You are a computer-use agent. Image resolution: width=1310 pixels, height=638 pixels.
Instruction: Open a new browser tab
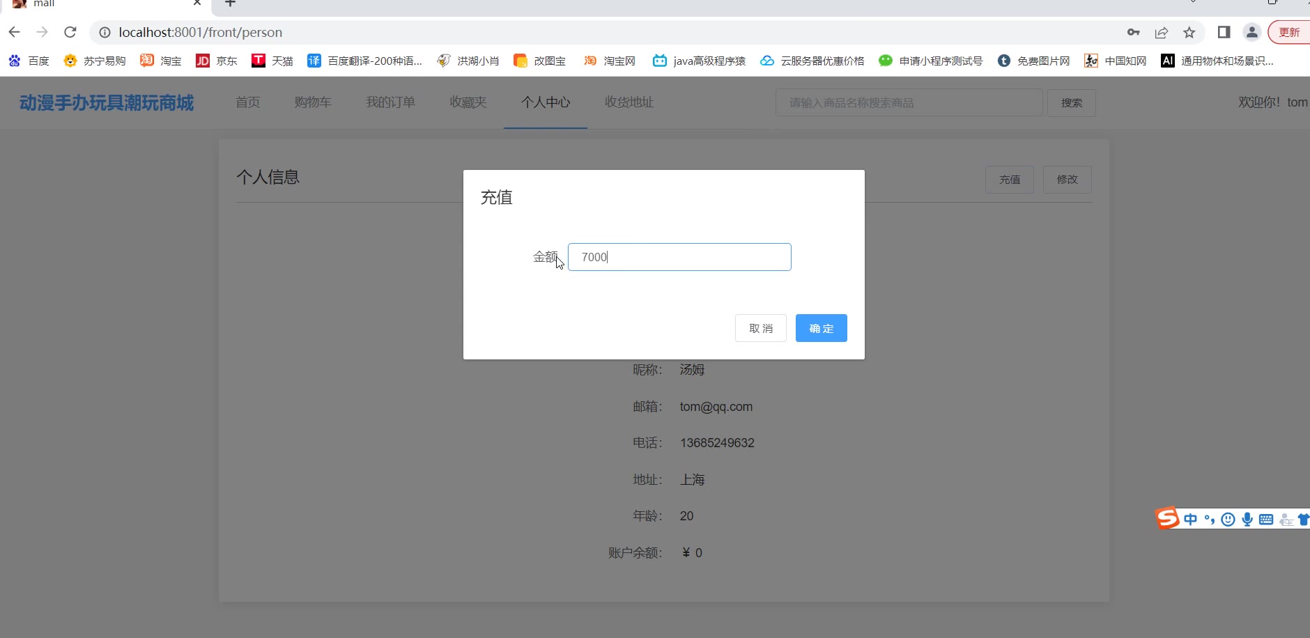coord(230,3)
